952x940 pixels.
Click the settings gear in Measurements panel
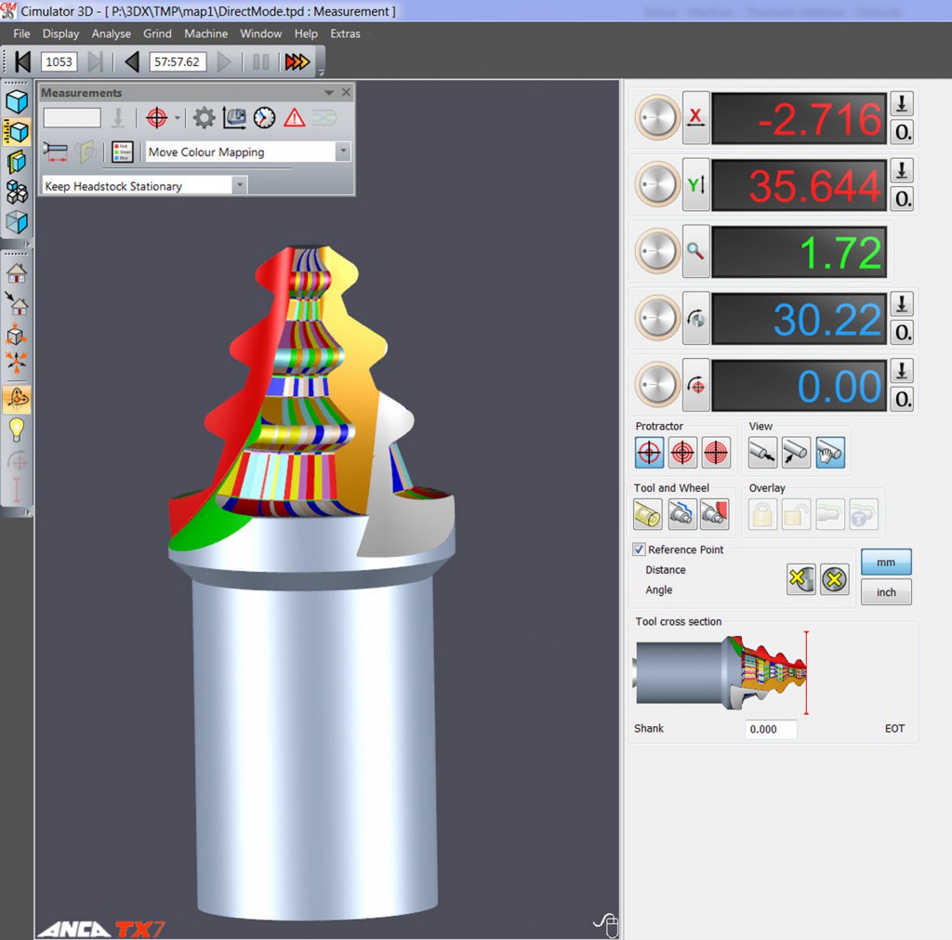click(x=204, y=118)
